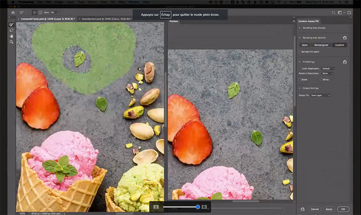Reset Sampling Area Options with the reset arrow
Viewport: 361px width, 215px height.
pyautogui.click(x=345, y=37)
